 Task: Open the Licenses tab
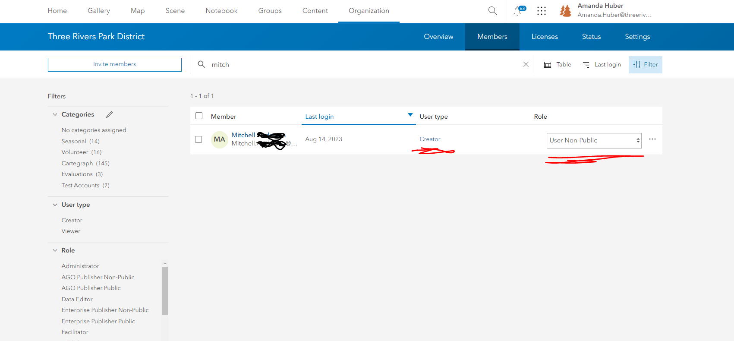point(545,37)
